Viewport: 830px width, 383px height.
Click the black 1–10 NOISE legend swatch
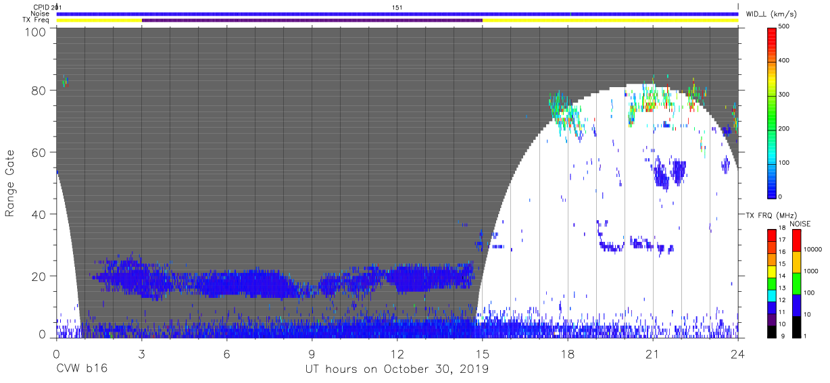[796, 327]
